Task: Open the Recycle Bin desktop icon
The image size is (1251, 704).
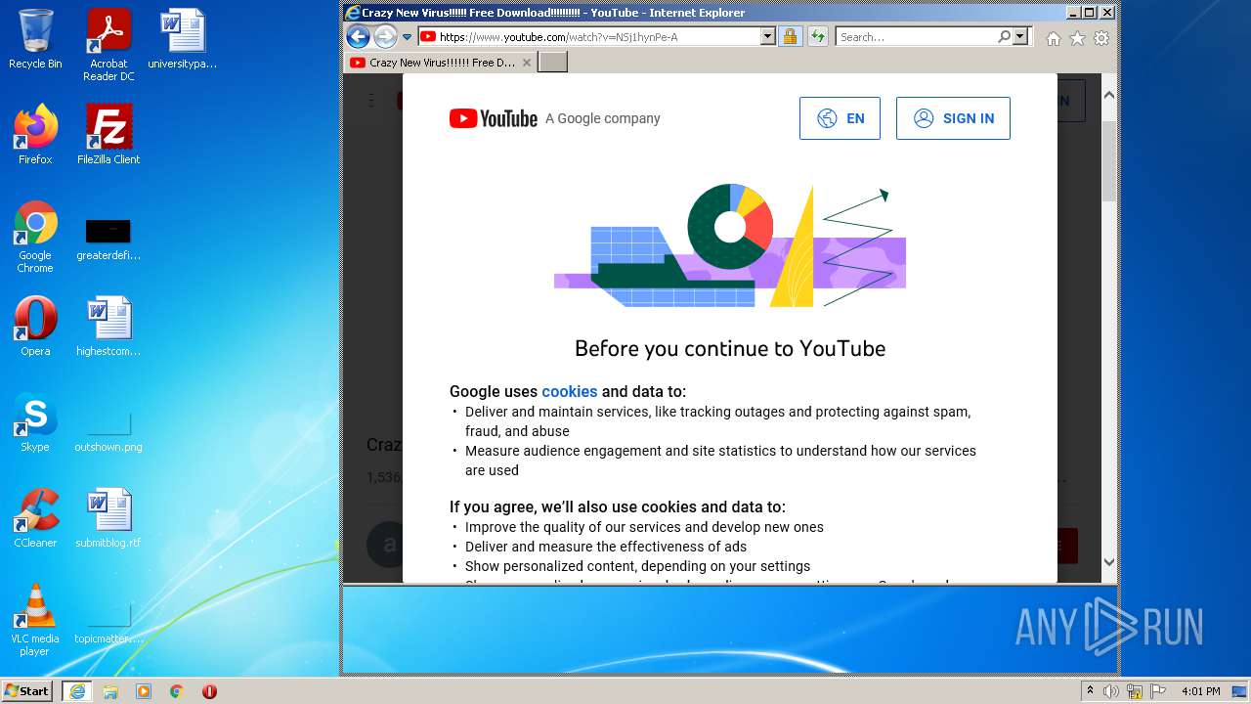Action: [35, 39]
